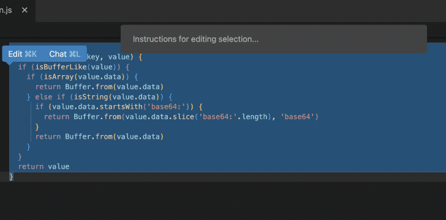Focus the 'Instructions for editing selection' field

pos(274,39)
